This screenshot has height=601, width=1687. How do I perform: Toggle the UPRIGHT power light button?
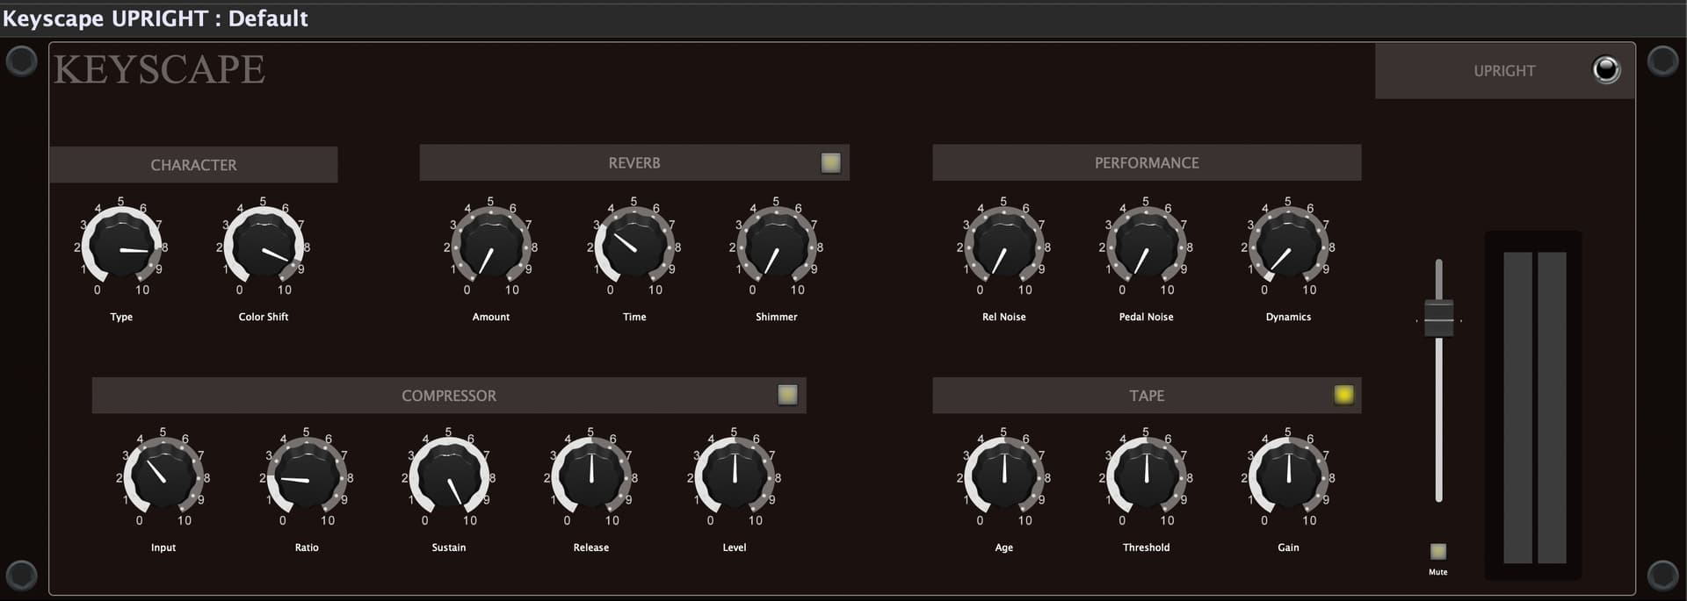[1606, 70]
